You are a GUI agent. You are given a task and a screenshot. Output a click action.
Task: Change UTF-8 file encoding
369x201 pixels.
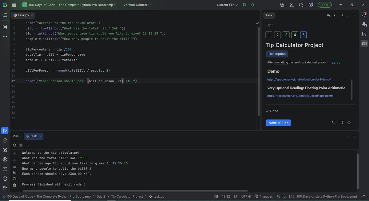pos(246,196)
